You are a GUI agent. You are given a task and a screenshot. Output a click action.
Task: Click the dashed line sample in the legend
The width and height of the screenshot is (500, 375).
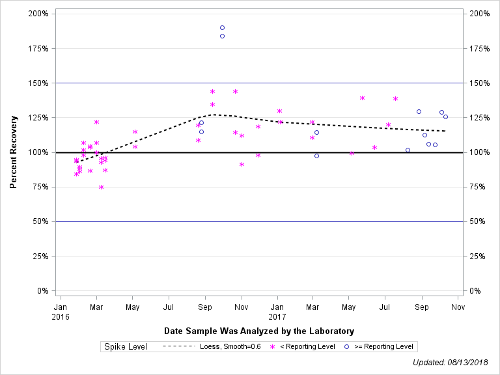point(178,346)
